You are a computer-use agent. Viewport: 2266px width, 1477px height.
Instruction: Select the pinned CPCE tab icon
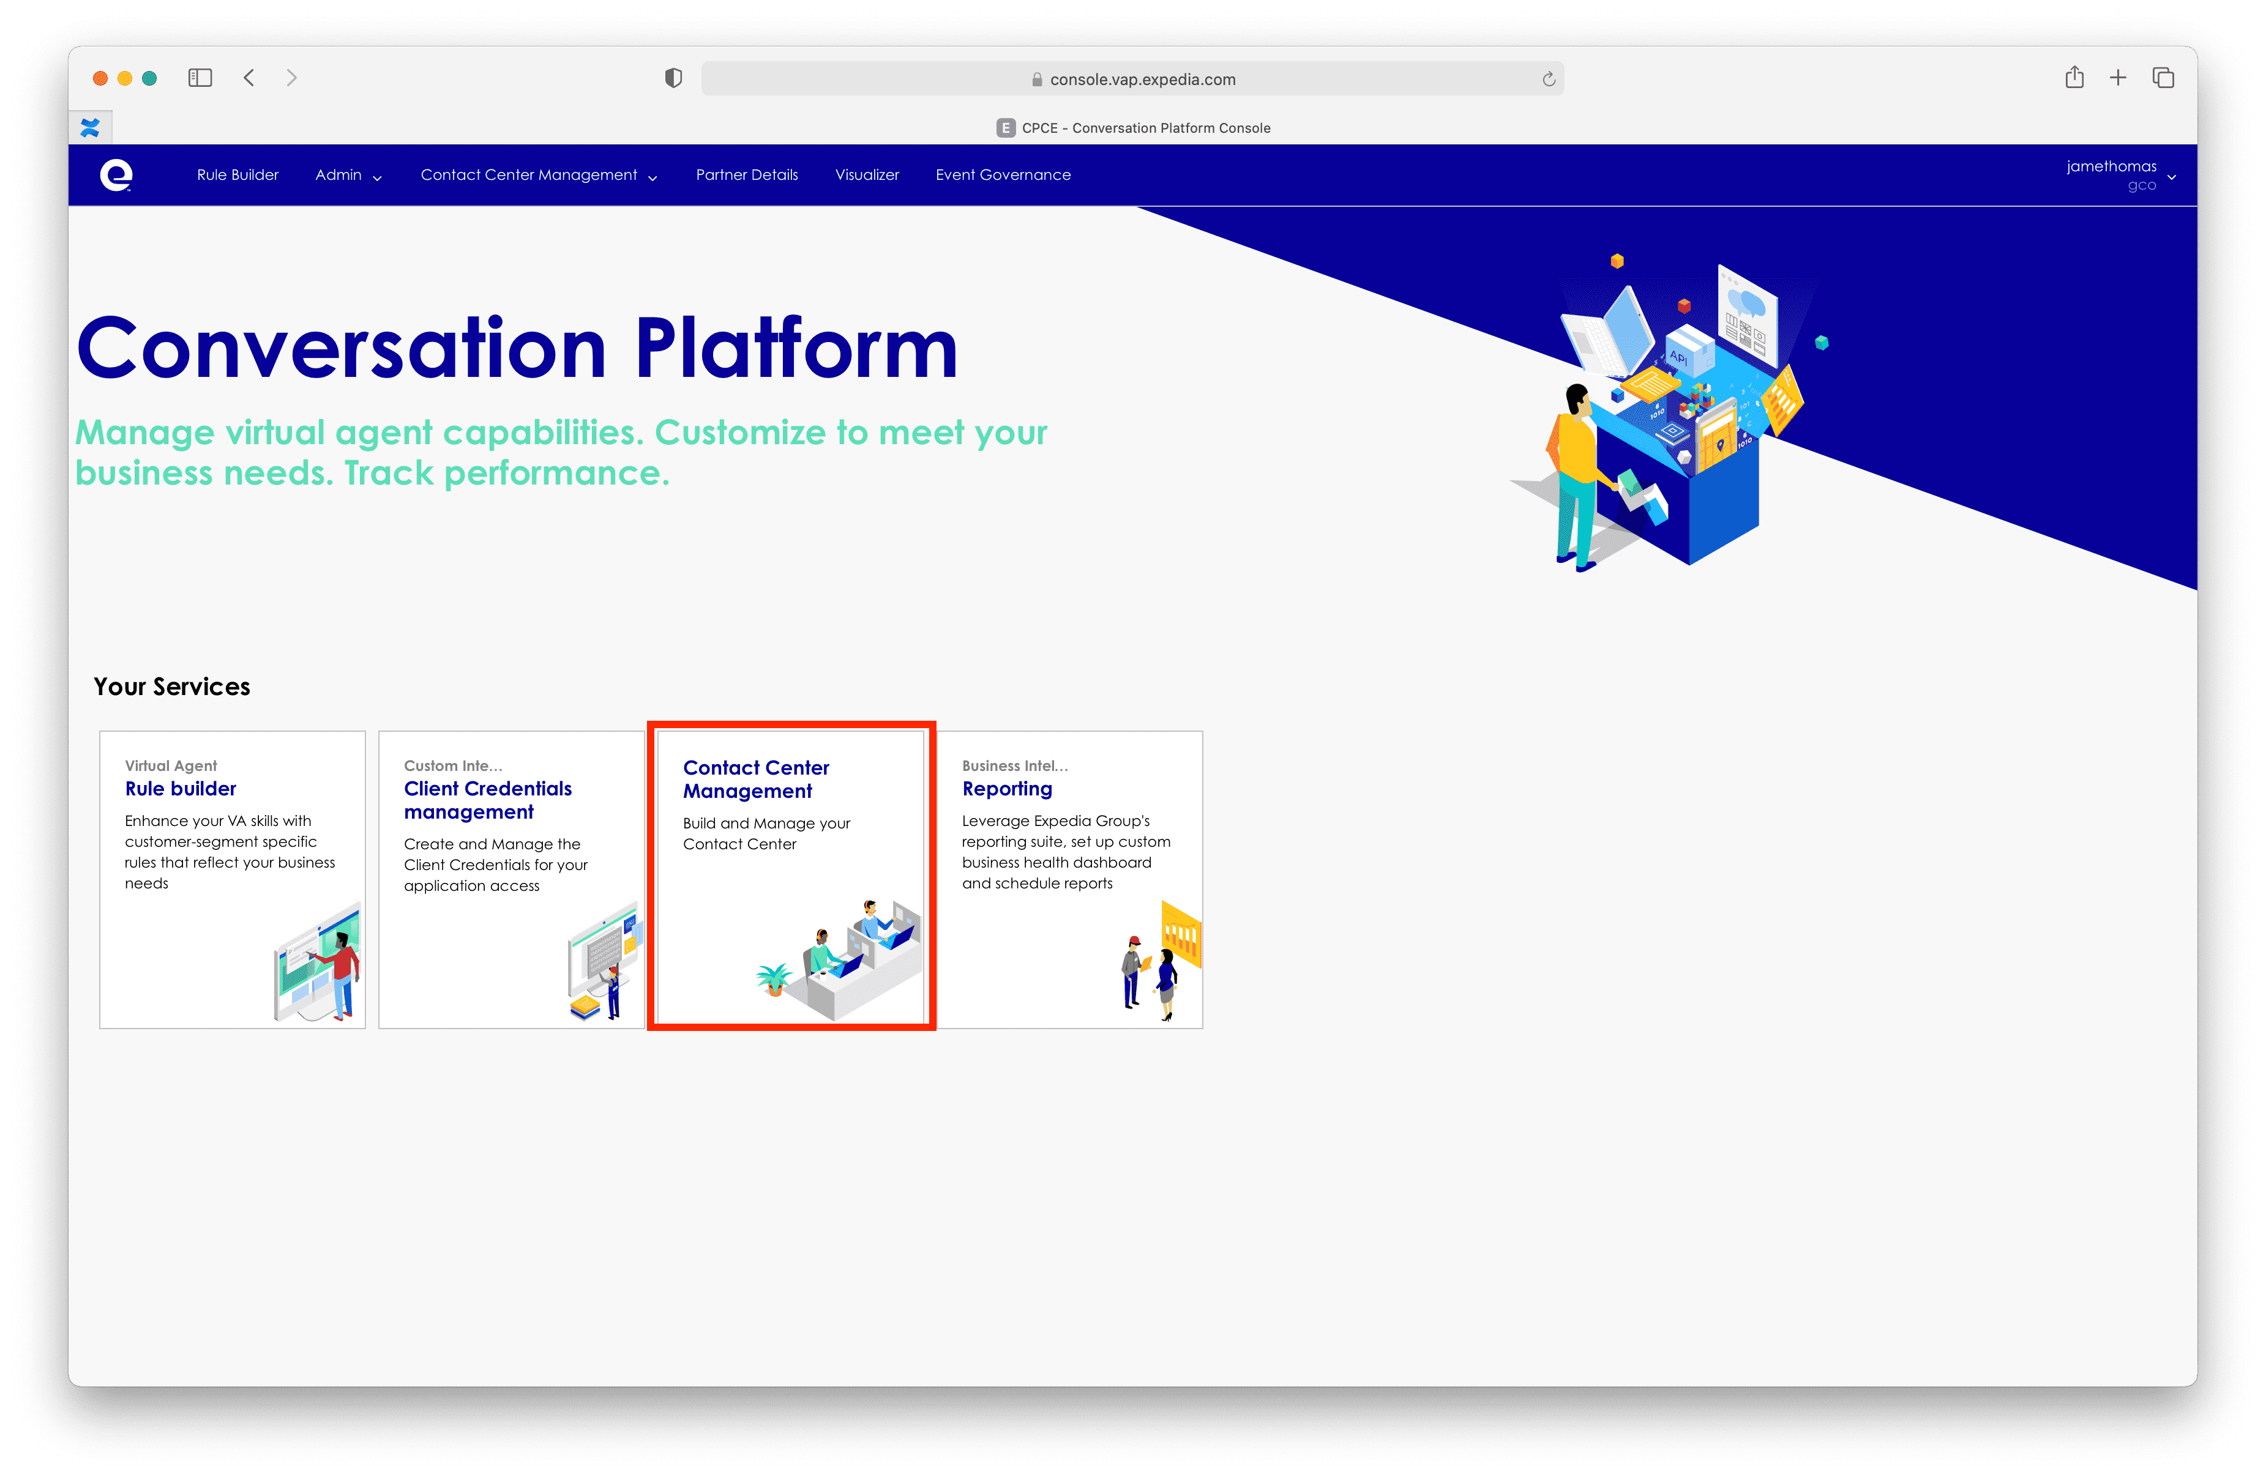[91, 127]
